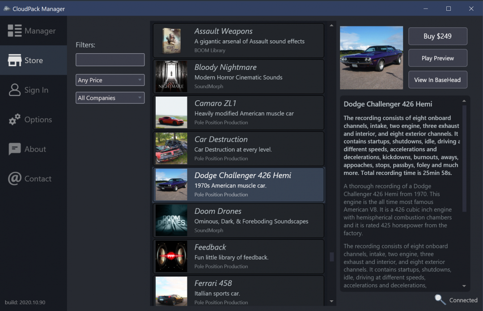Open the All Companies dropdown
The image size is (483, 311).
click(x=110, y=98)
